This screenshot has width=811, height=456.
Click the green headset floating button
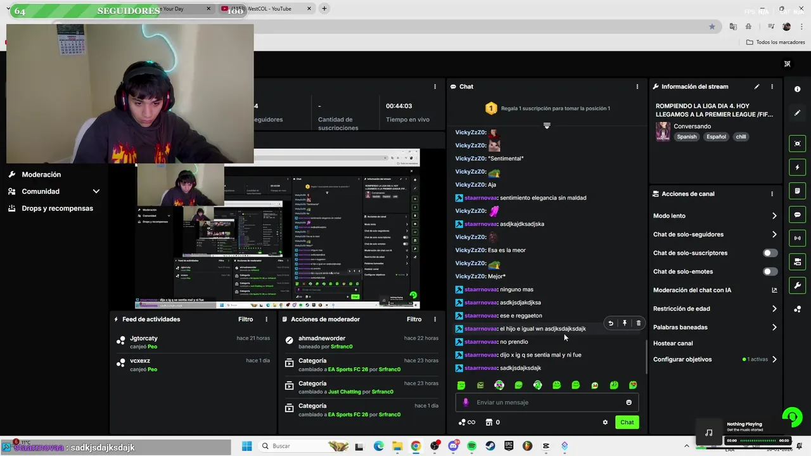pyautogui.click(x=792, y=417)
